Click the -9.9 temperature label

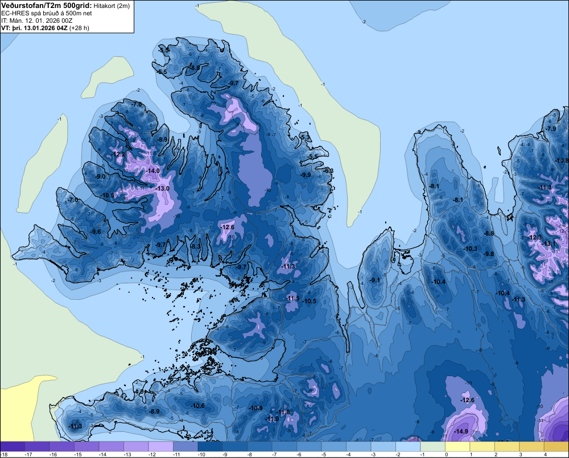click(x=306, y=175)
